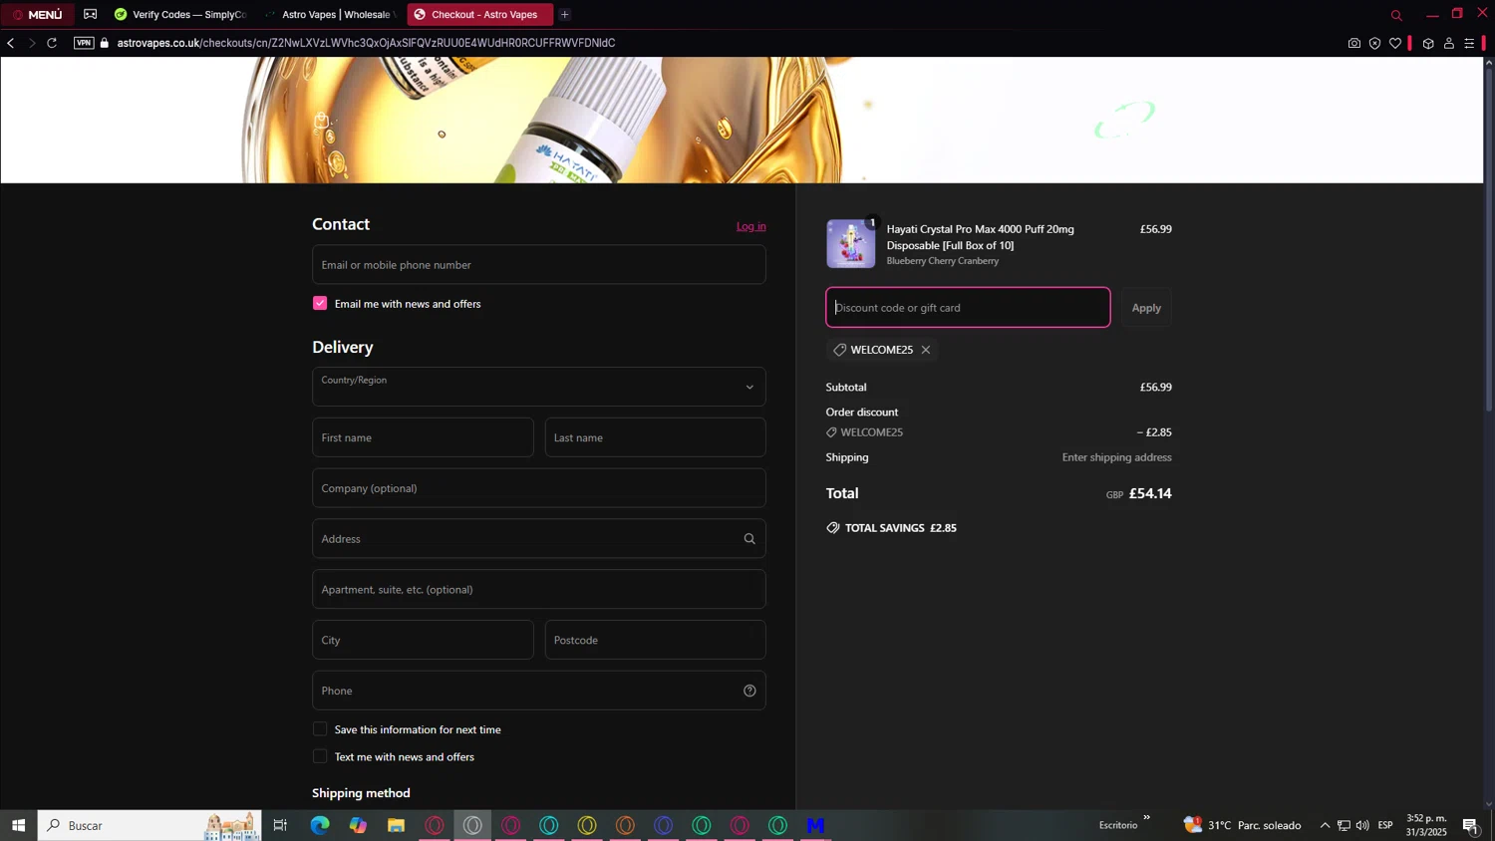Image resolution: width=1495 pixels, height=841 pixels.
Task: Show hidden system tray icons
Action: coord(1325,825)
